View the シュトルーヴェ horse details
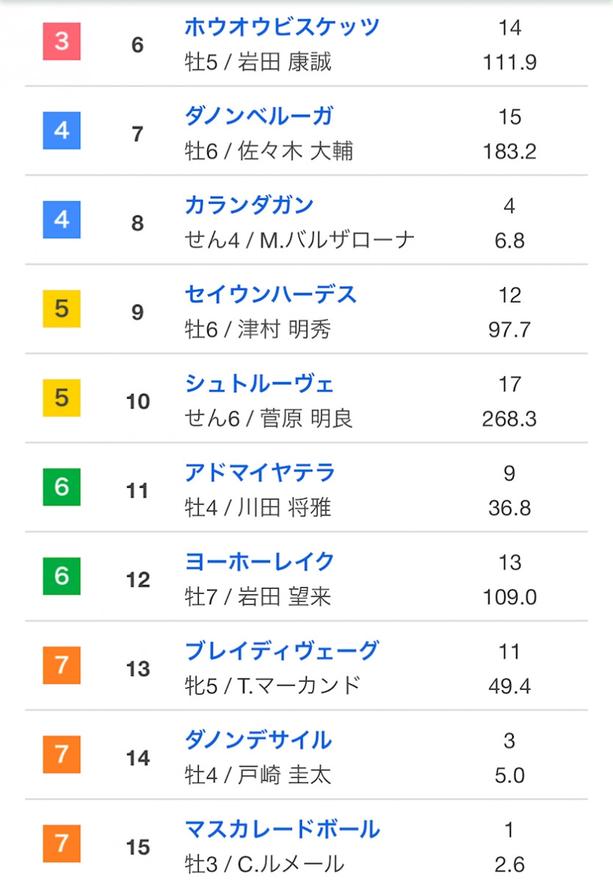The width and height of the screenshot is (613, 883). pos(259,383)
